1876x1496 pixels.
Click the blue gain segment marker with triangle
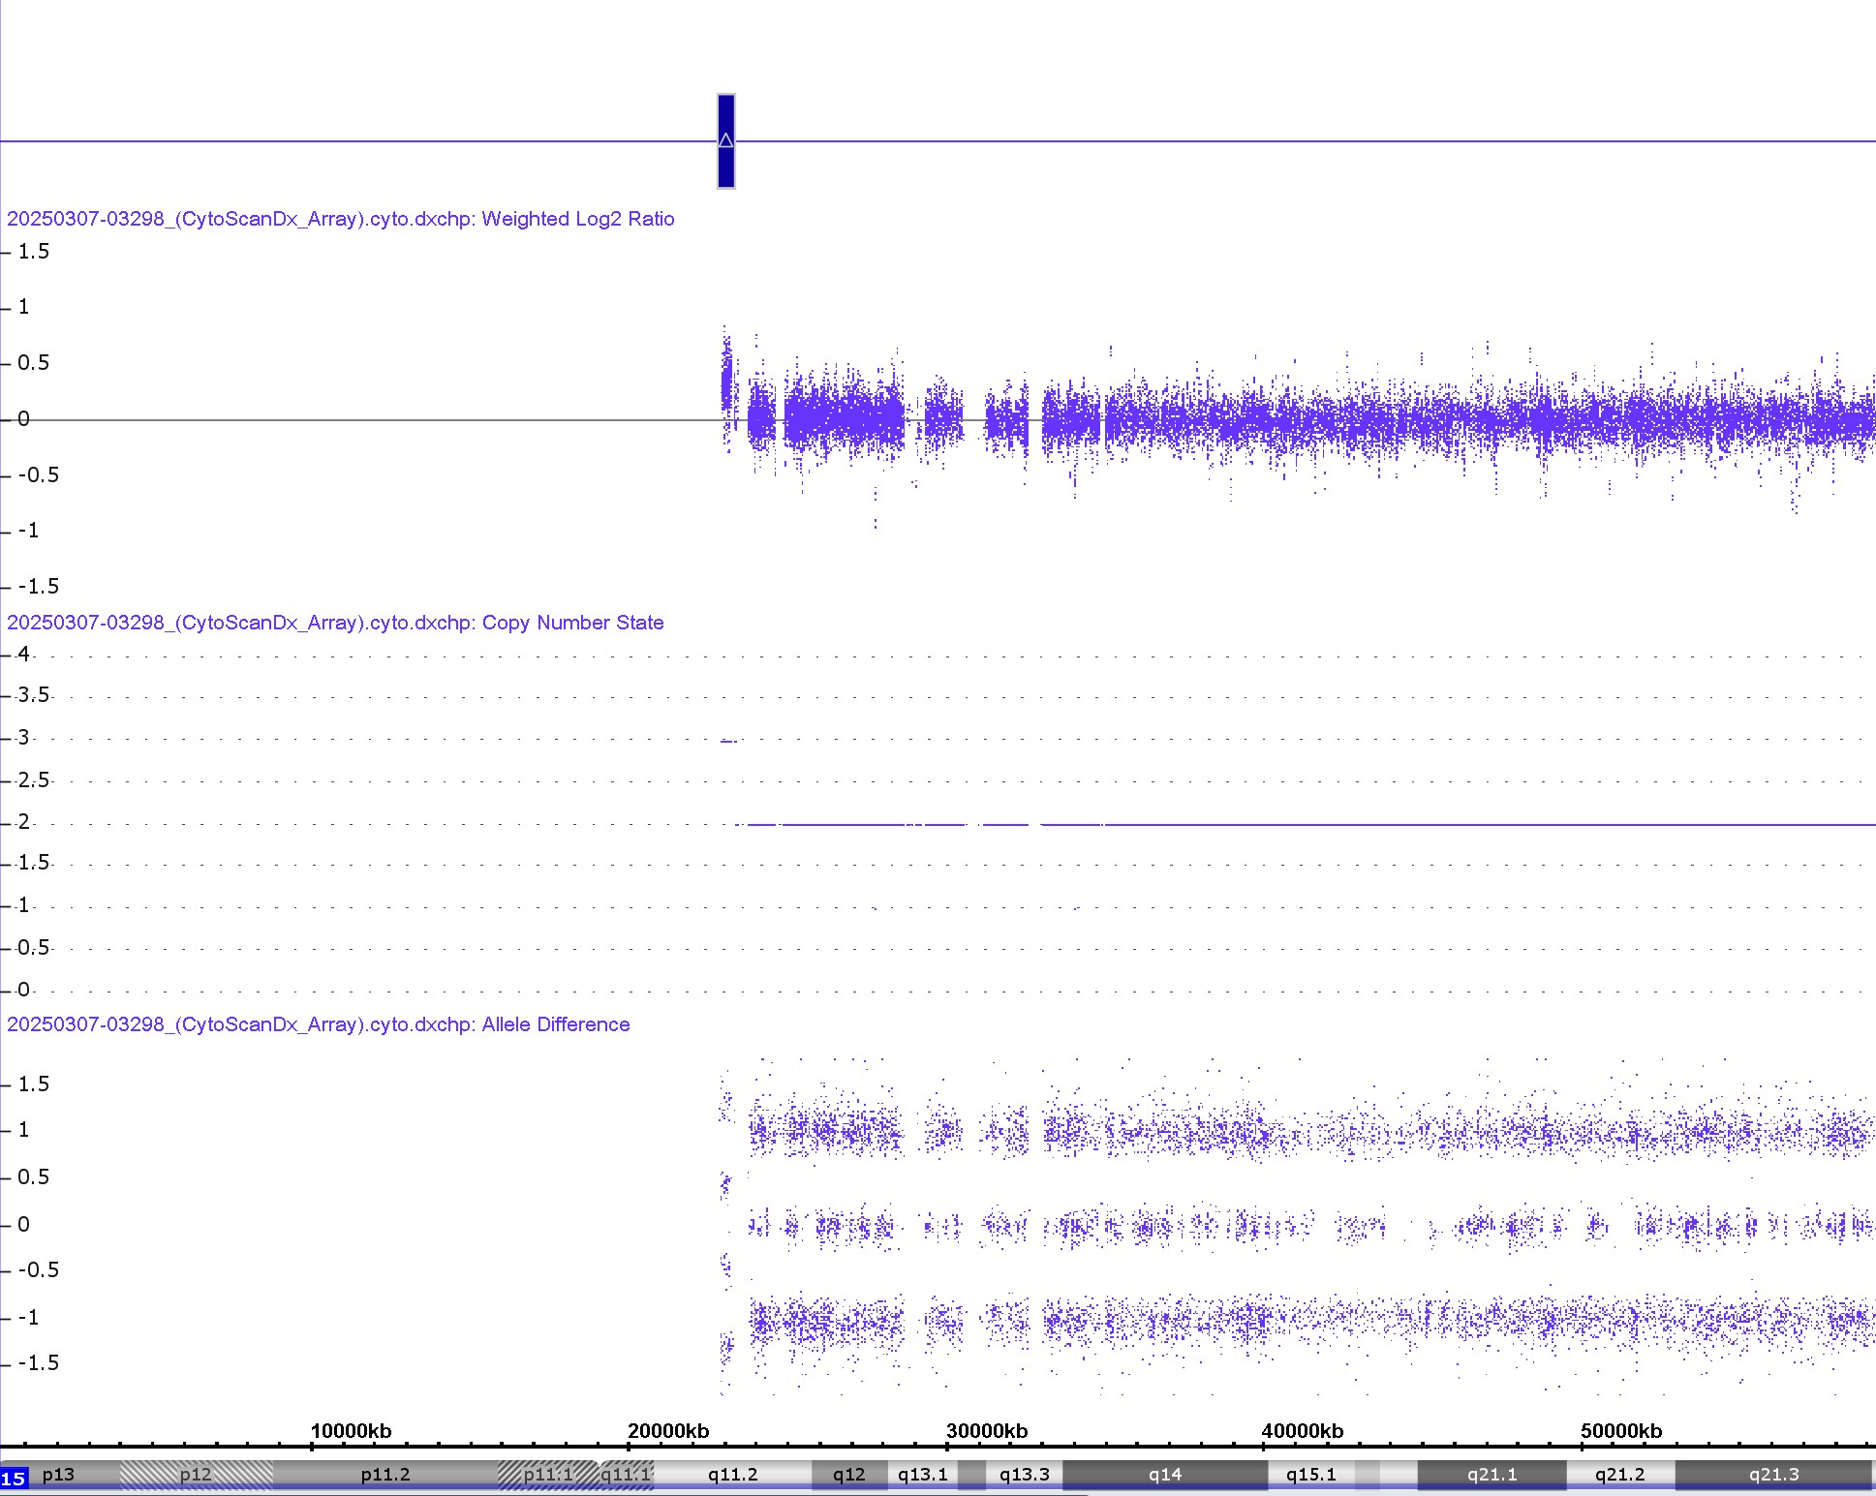tap(725, 141)
